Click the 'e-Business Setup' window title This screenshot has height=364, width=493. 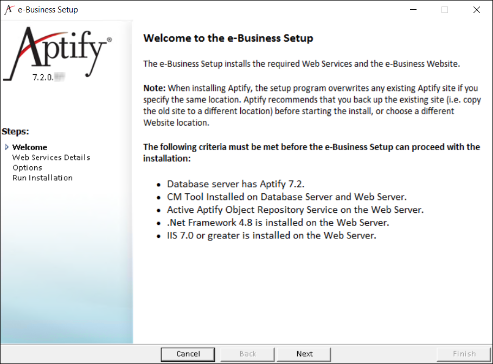coord(48,10)
